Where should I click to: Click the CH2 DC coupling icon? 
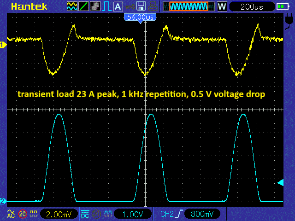click(85, 214)
